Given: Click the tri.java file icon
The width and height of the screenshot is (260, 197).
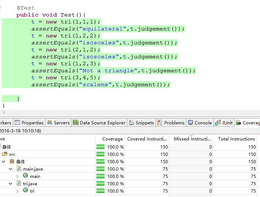Looking at the screenshot, I should [19, 183].
